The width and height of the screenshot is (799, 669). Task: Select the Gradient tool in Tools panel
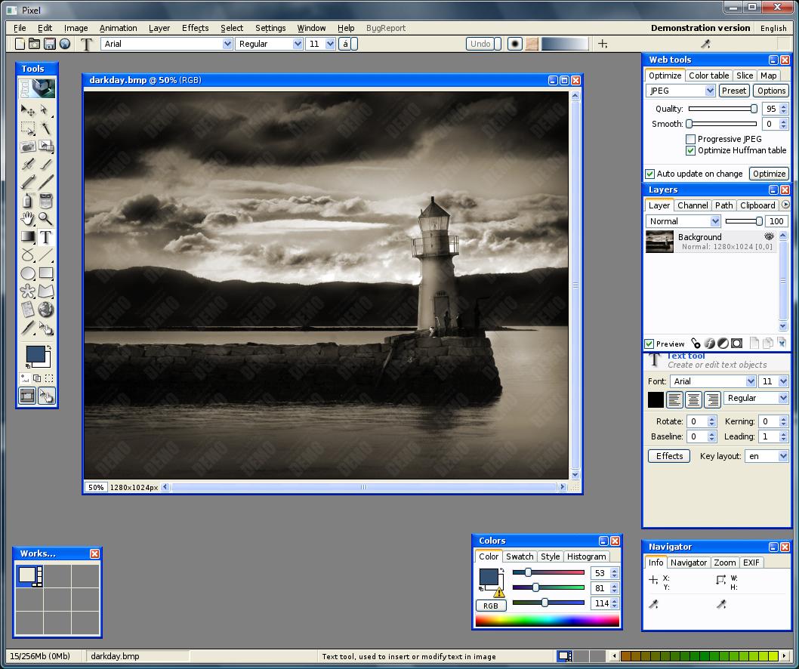[28, 237]
